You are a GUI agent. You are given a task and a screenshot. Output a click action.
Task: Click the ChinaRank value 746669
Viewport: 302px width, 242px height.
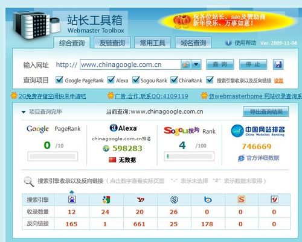coord(257,147)
